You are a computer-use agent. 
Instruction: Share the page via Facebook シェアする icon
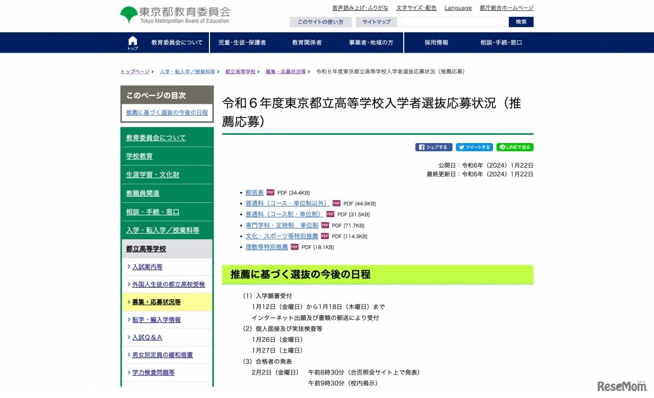pyautogui.click(x=433, y=147)
